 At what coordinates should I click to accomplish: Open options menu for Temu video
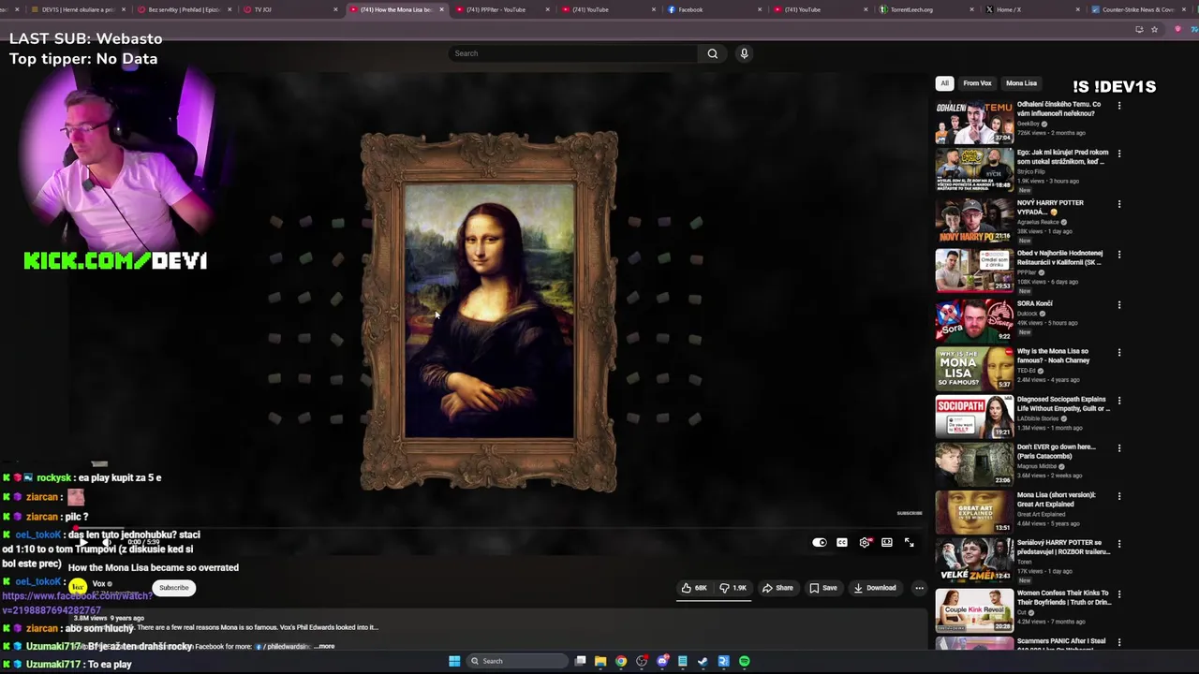1119,106
